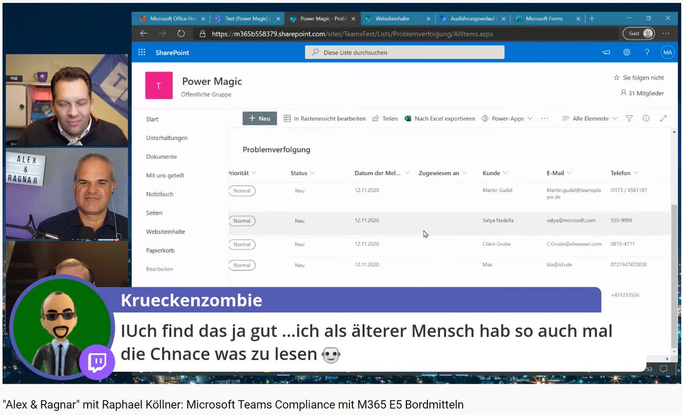Open the 'Alle Elemente' view dropdown
The height and width of the screenshot is (415, 683).
(x=590, y=118)
